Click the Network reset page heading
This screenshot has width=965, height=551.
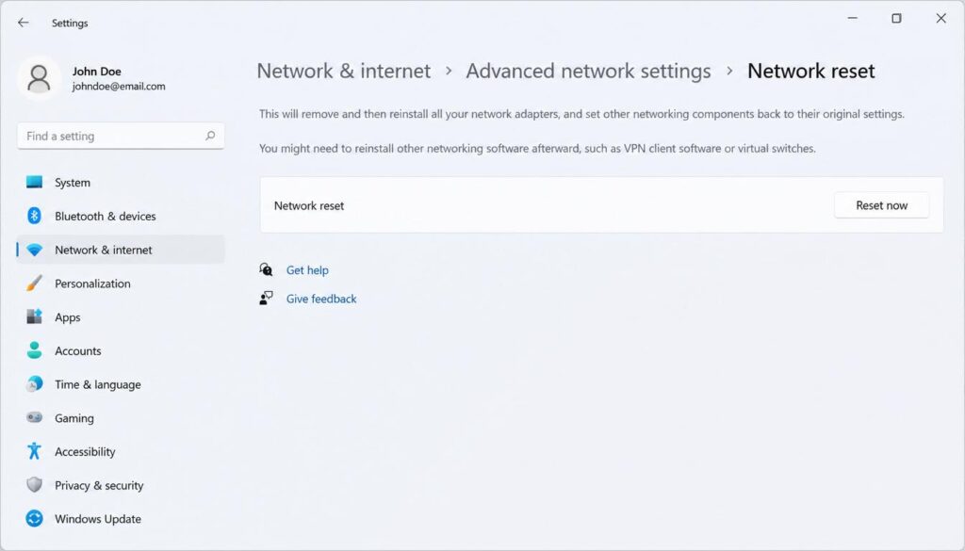point(810,71)
